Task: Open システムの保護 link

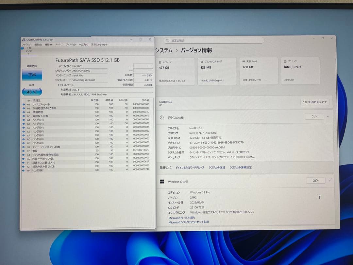Action: [x=217, y=168]
